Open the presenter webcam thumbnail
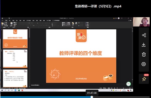 (141, 22)
